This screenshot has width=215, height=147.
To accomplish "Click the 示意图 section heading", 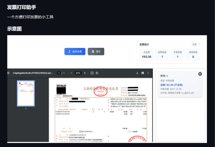I will [14, 29].
